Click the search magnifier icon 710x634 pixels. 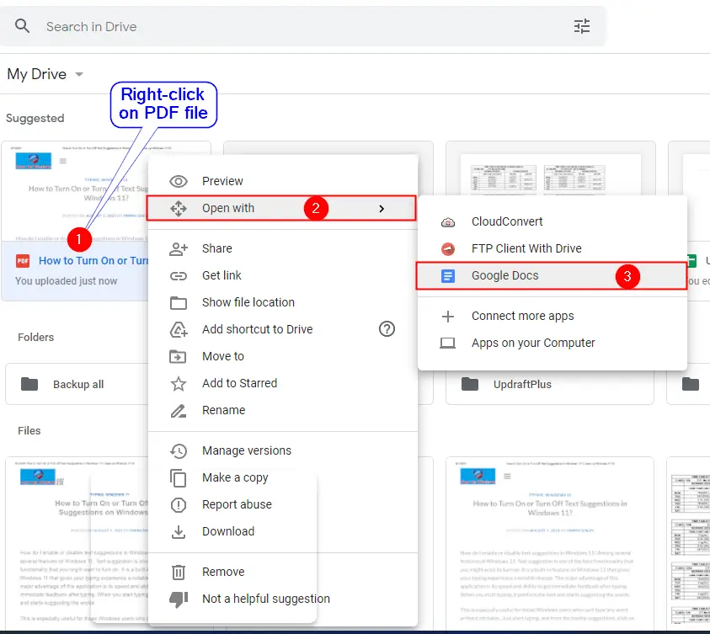tap(22, 26)
